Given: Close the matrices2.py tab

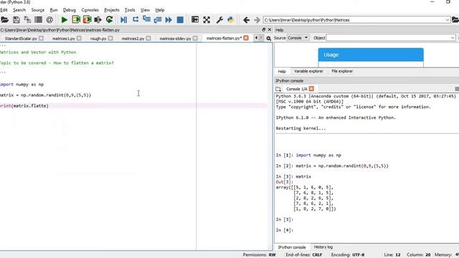Looking at the screenshot, I should (148, 38).
